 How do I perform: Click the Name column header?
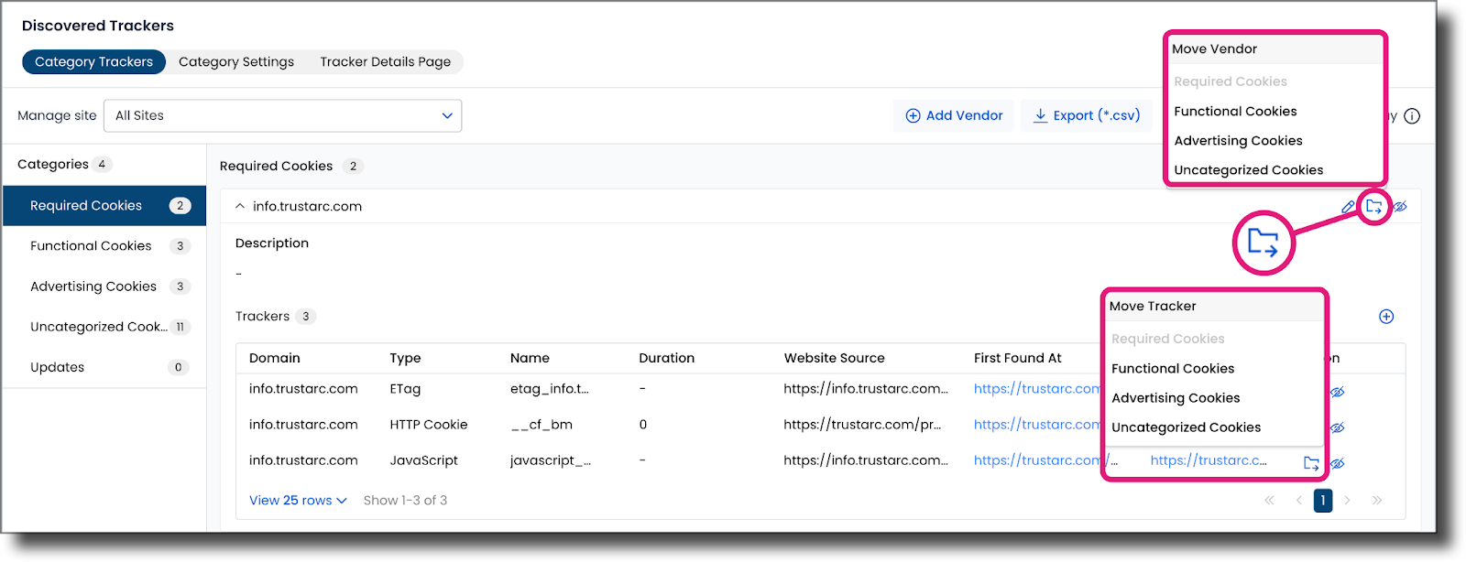(x=530, y=358)
